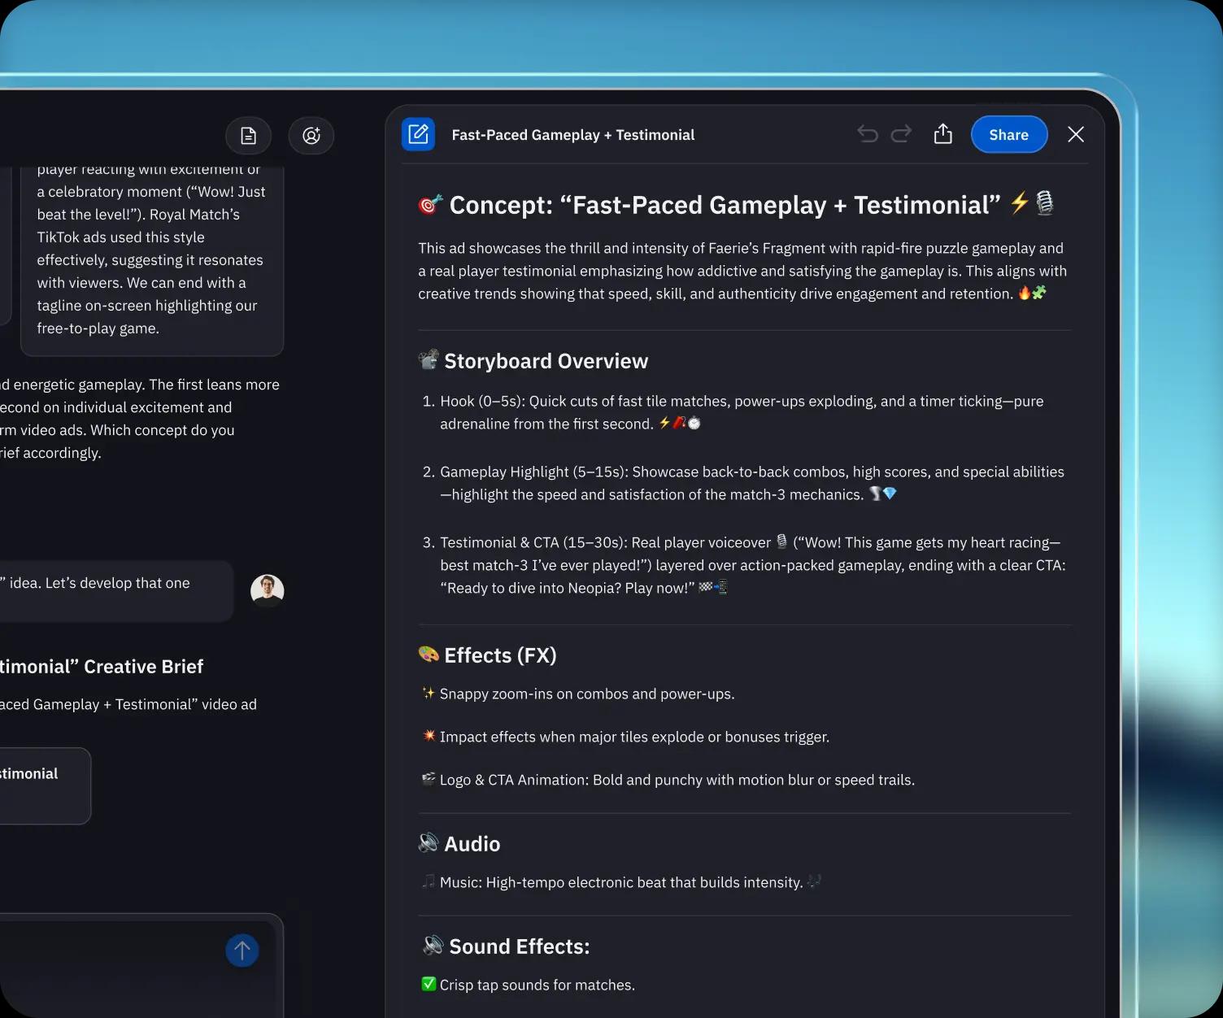Click the blue edit document icon
The width and height of the screenshot is (1223, 1018).
(418, 134)
